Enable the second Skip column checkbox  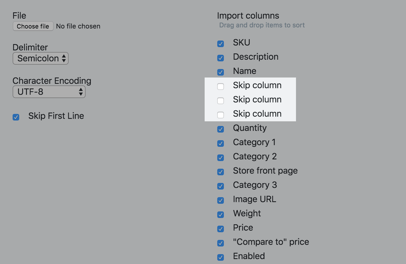pos(221,101)
